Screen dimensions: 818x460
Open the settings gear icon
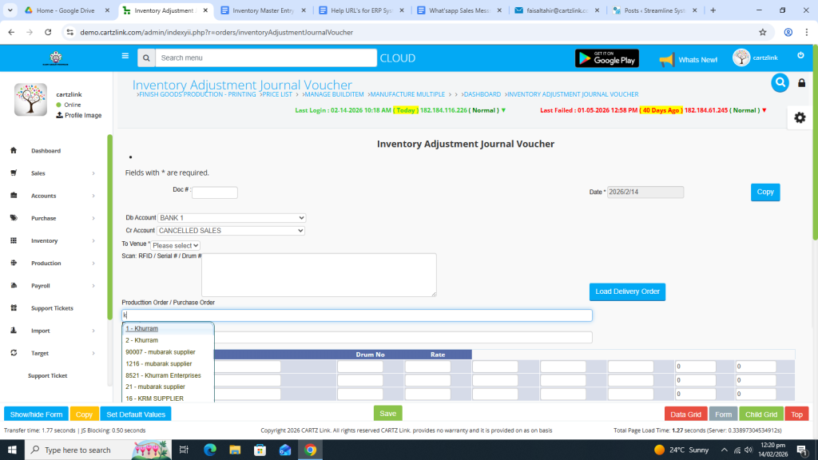(x=799, y=117)
